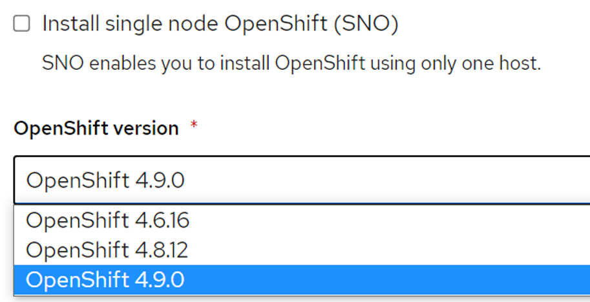Click the empty area right of OpenShift 4.8.12
This screenshot has height=302, width=590.
coord(388,250)
